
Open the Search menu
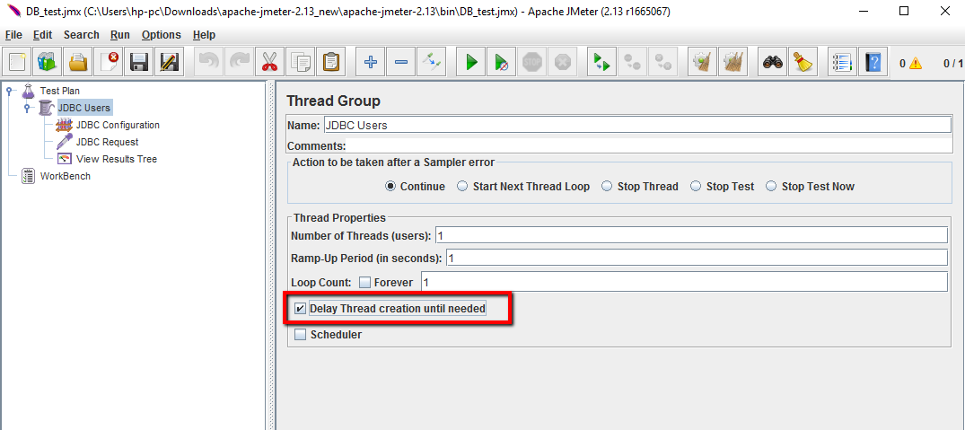(81, 35)
